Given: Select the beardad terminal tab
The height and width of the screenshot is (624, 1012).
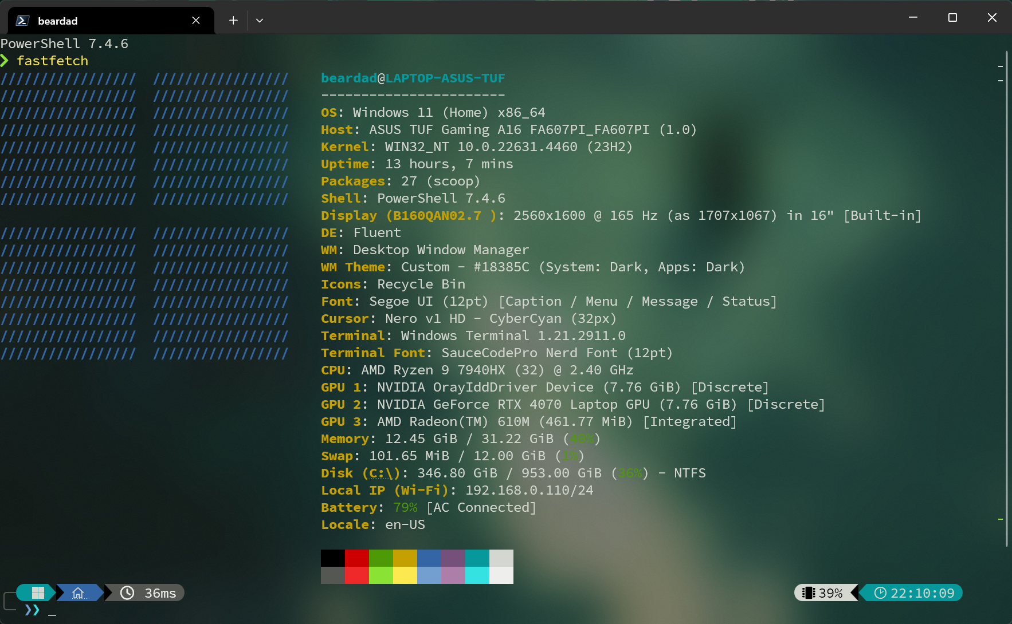Looking at the screenshot, I should 111,21.
